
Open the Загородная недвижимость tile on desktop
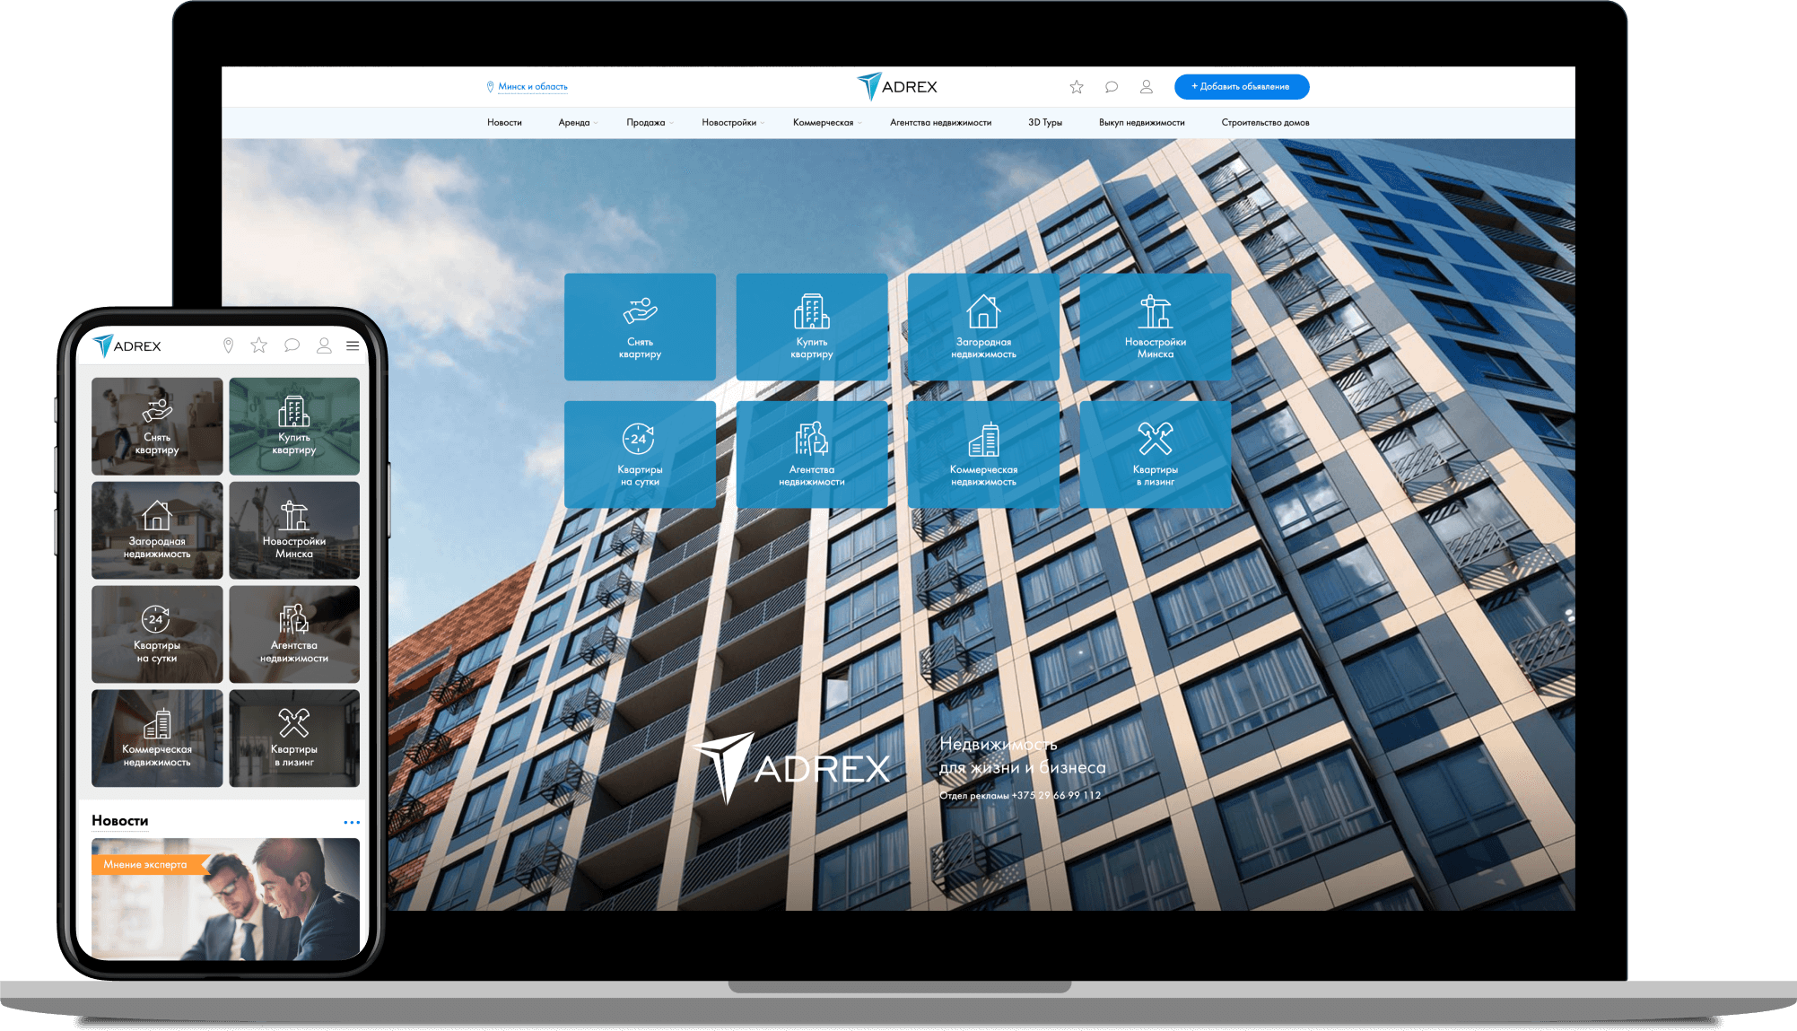pos(983,327)
